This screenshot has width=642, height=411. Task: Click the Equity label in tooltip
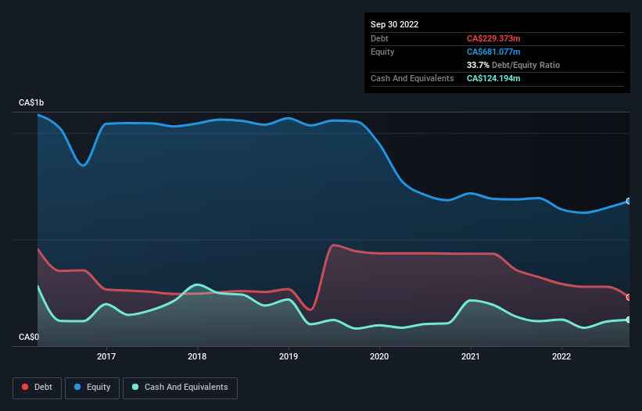pos(382,52)
